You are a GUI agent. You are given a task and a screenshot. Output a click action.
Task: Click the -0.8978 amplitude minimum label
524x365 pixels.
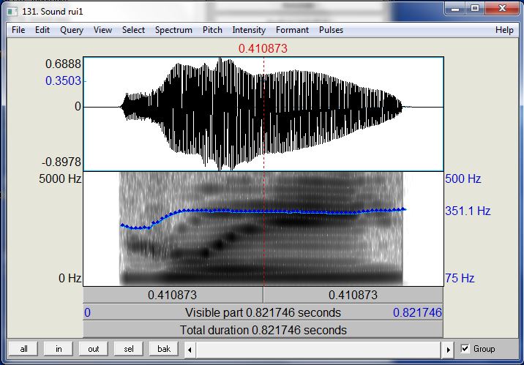click(61, 162)
